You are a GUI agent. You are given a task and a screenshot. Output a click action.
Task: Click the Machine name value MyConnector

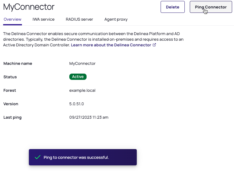pos(82,64)
